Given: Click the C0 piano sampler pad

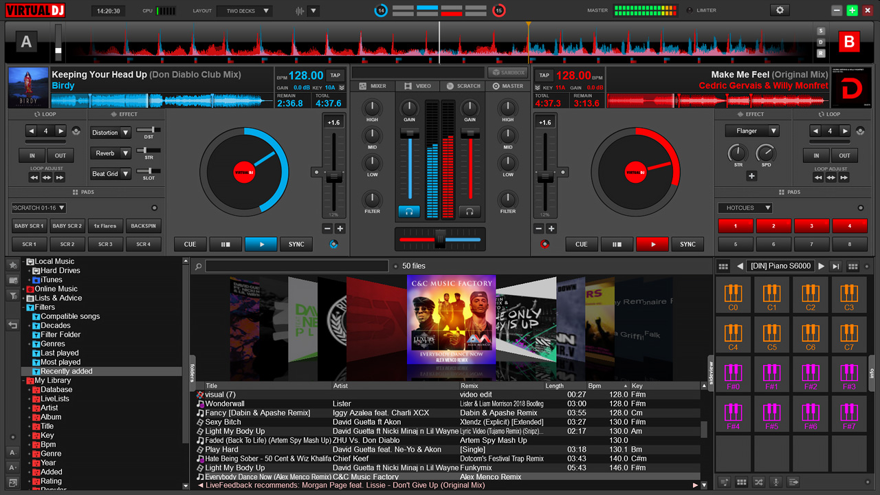Looking at the screenshot, I should pos(733,297).
